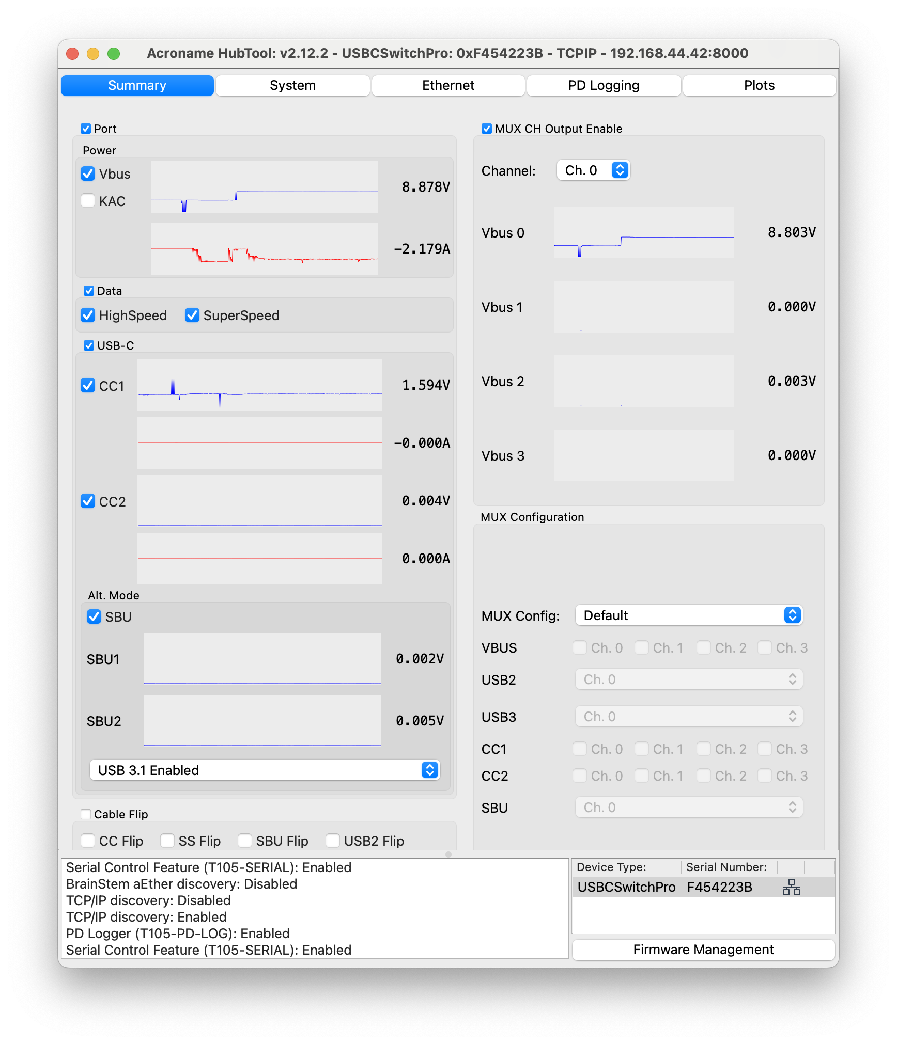This screenshot has height=1044, width=897.
Task: Uncheck the HighSpeed data option
Action: pyautogui.click(x=88, y=315)
